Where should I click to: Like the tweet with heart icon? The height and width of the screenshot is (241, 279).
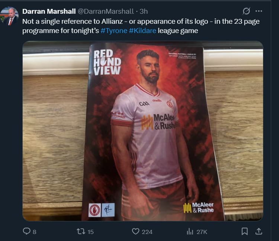tap(135, 231)
